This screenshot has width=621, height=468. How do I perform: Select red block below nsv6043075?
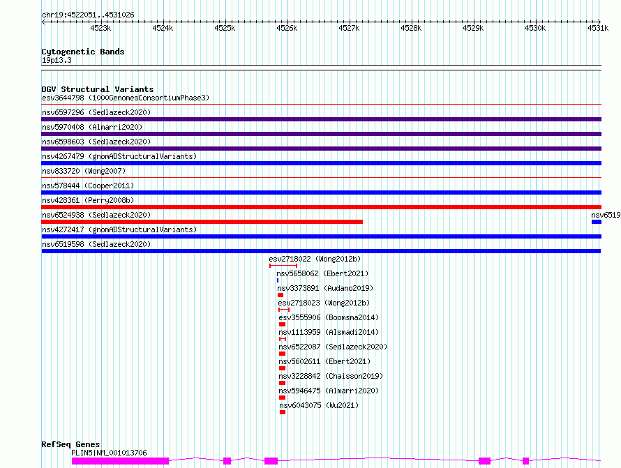coord(283,412)
